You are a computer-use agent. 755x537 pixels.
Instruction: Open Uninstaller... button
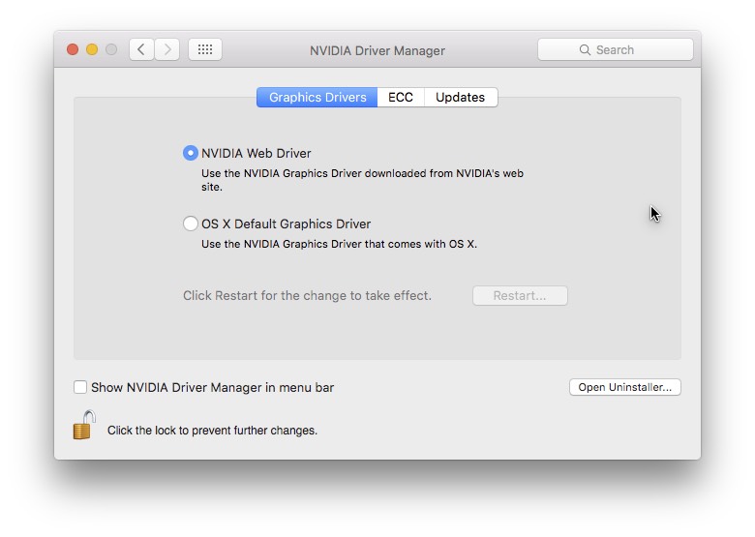pyautogui.click(x=625, y=387)
